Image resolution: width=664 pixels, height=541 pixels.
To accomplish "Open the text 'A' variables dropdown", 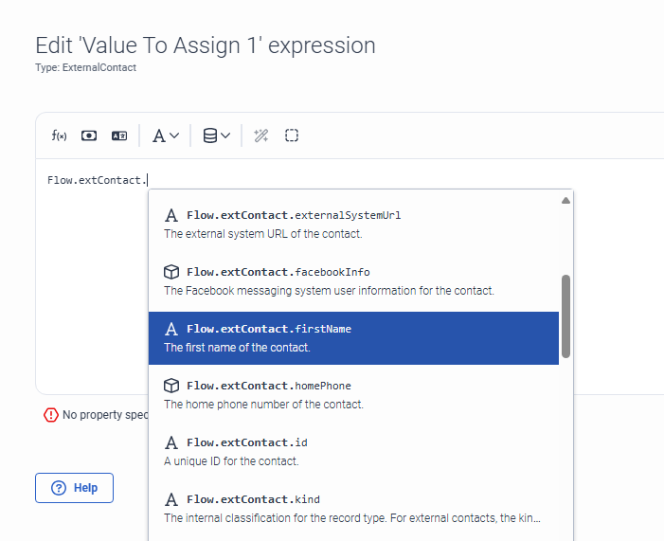I will [166, 135].
